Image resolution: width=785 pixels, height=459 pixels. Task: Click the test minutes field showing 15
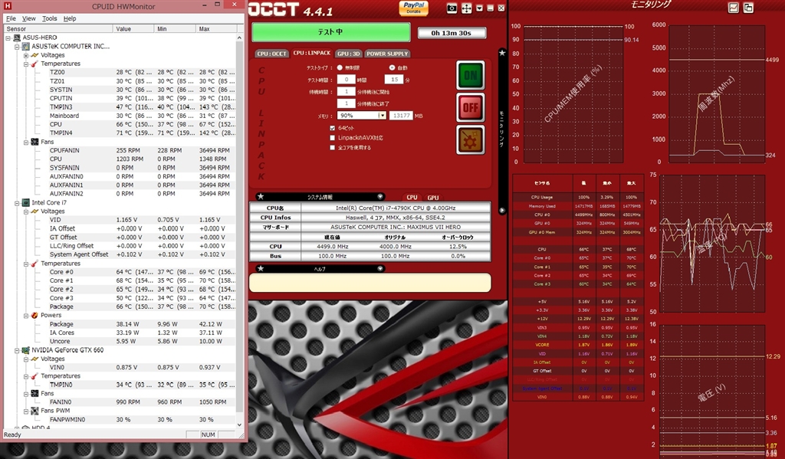click(x=394, y=80)
